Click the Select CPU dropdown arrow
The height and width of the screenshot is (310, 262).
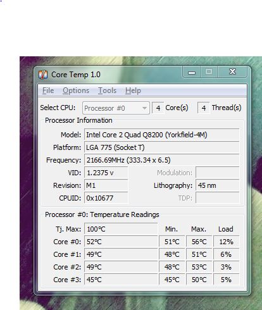[x=144, y=108]
